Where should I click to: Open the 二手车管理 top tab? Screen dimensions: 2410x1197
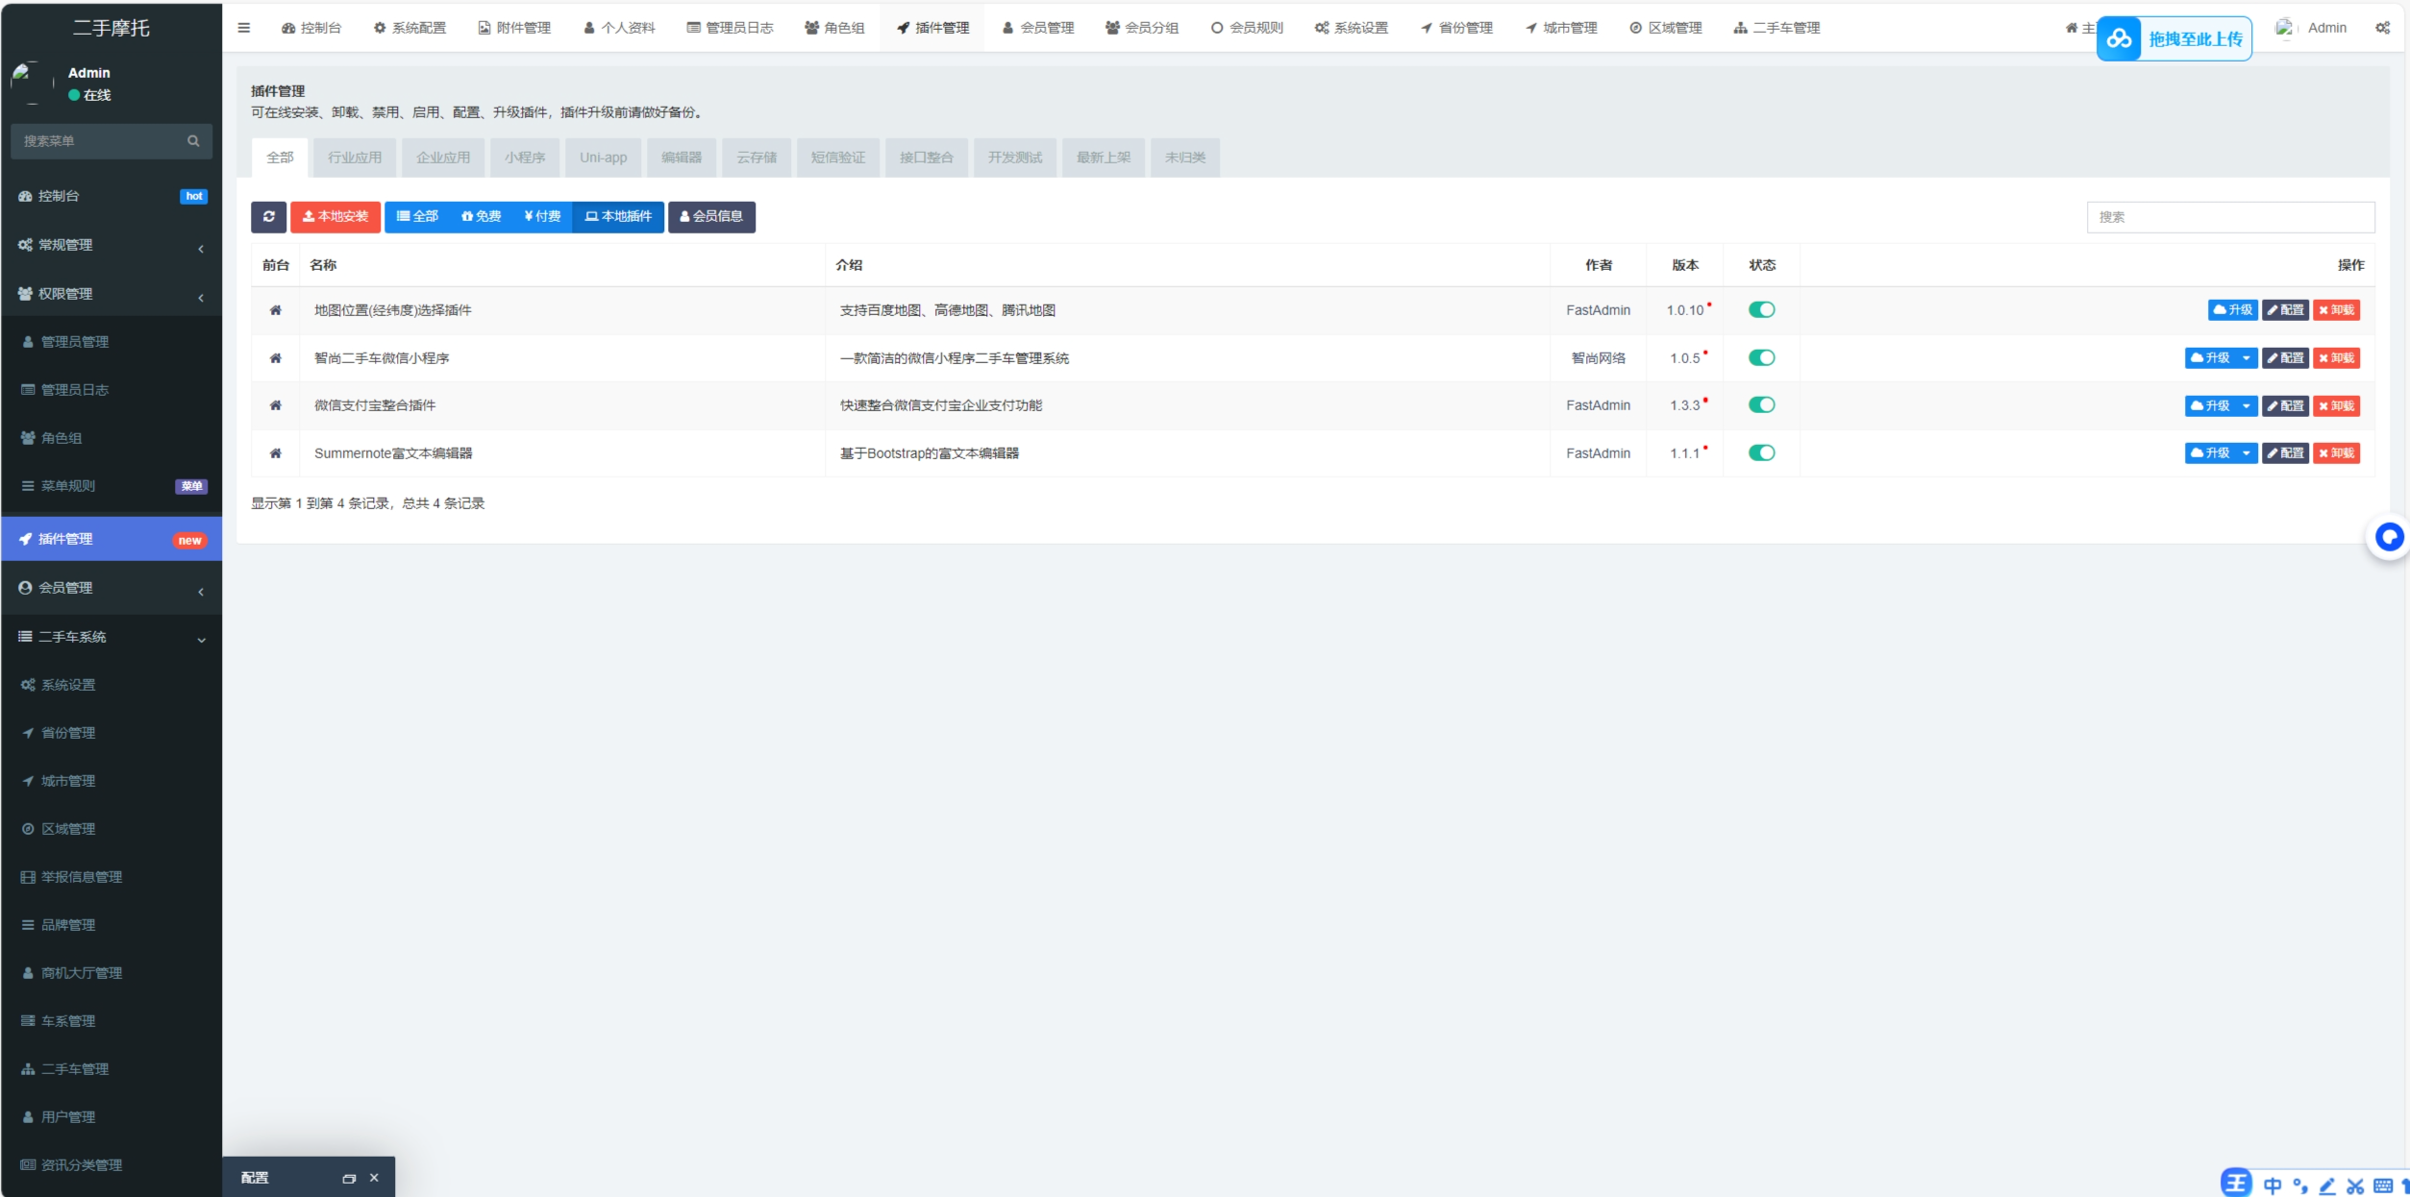point(1776,28)
